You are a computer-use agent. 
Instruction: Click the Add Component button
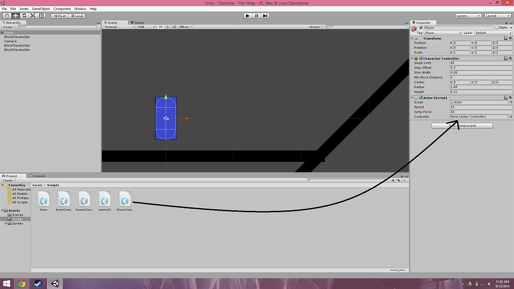coord(461,125)
